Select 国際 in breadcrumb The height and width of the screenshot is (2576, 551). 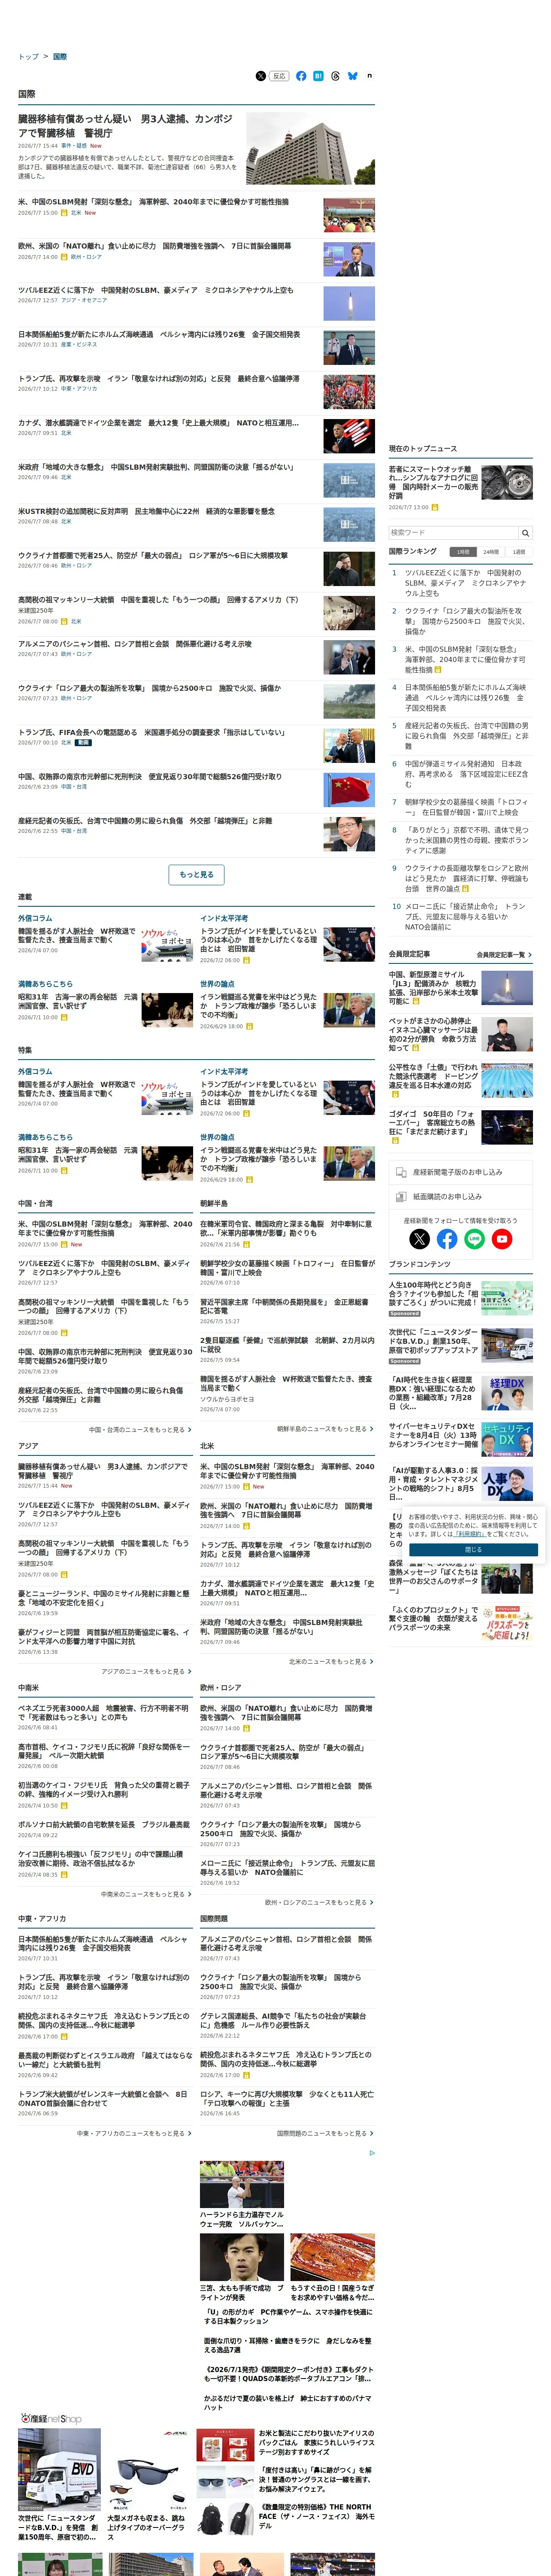60,57
